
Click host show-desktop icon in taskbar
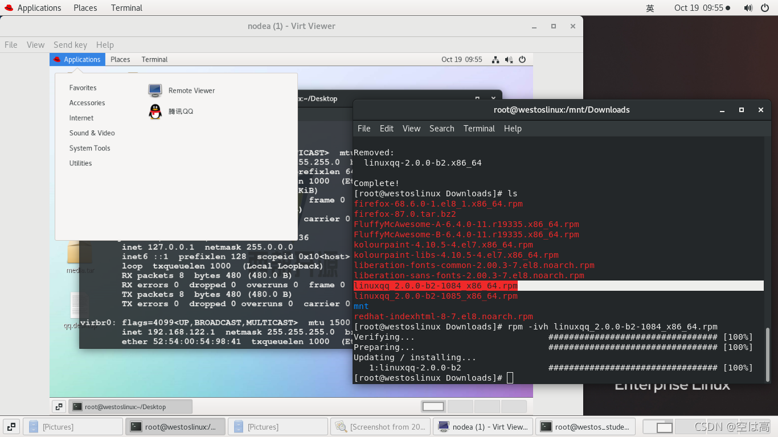[11, 426]
